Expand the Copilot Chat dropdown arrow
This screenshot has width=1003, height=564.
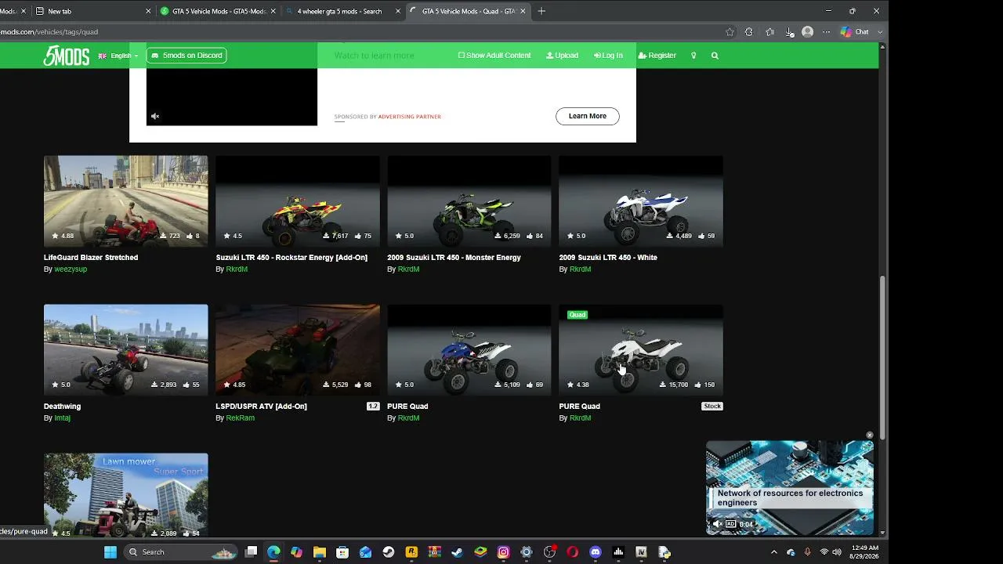(880, 32)
